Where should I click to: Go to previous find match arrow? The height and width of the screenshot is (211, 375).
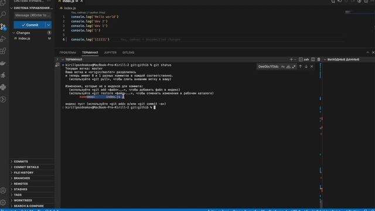301,66
